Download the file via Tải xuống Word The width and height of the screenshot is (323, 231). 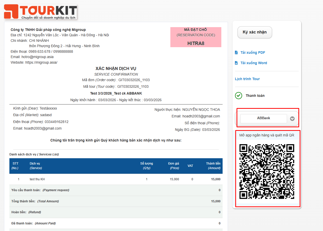coord(254,63)
